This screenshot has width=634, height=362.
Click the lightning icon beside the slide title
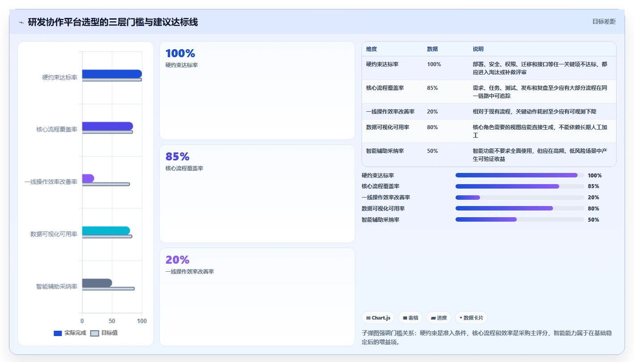[x=21, y=22]
